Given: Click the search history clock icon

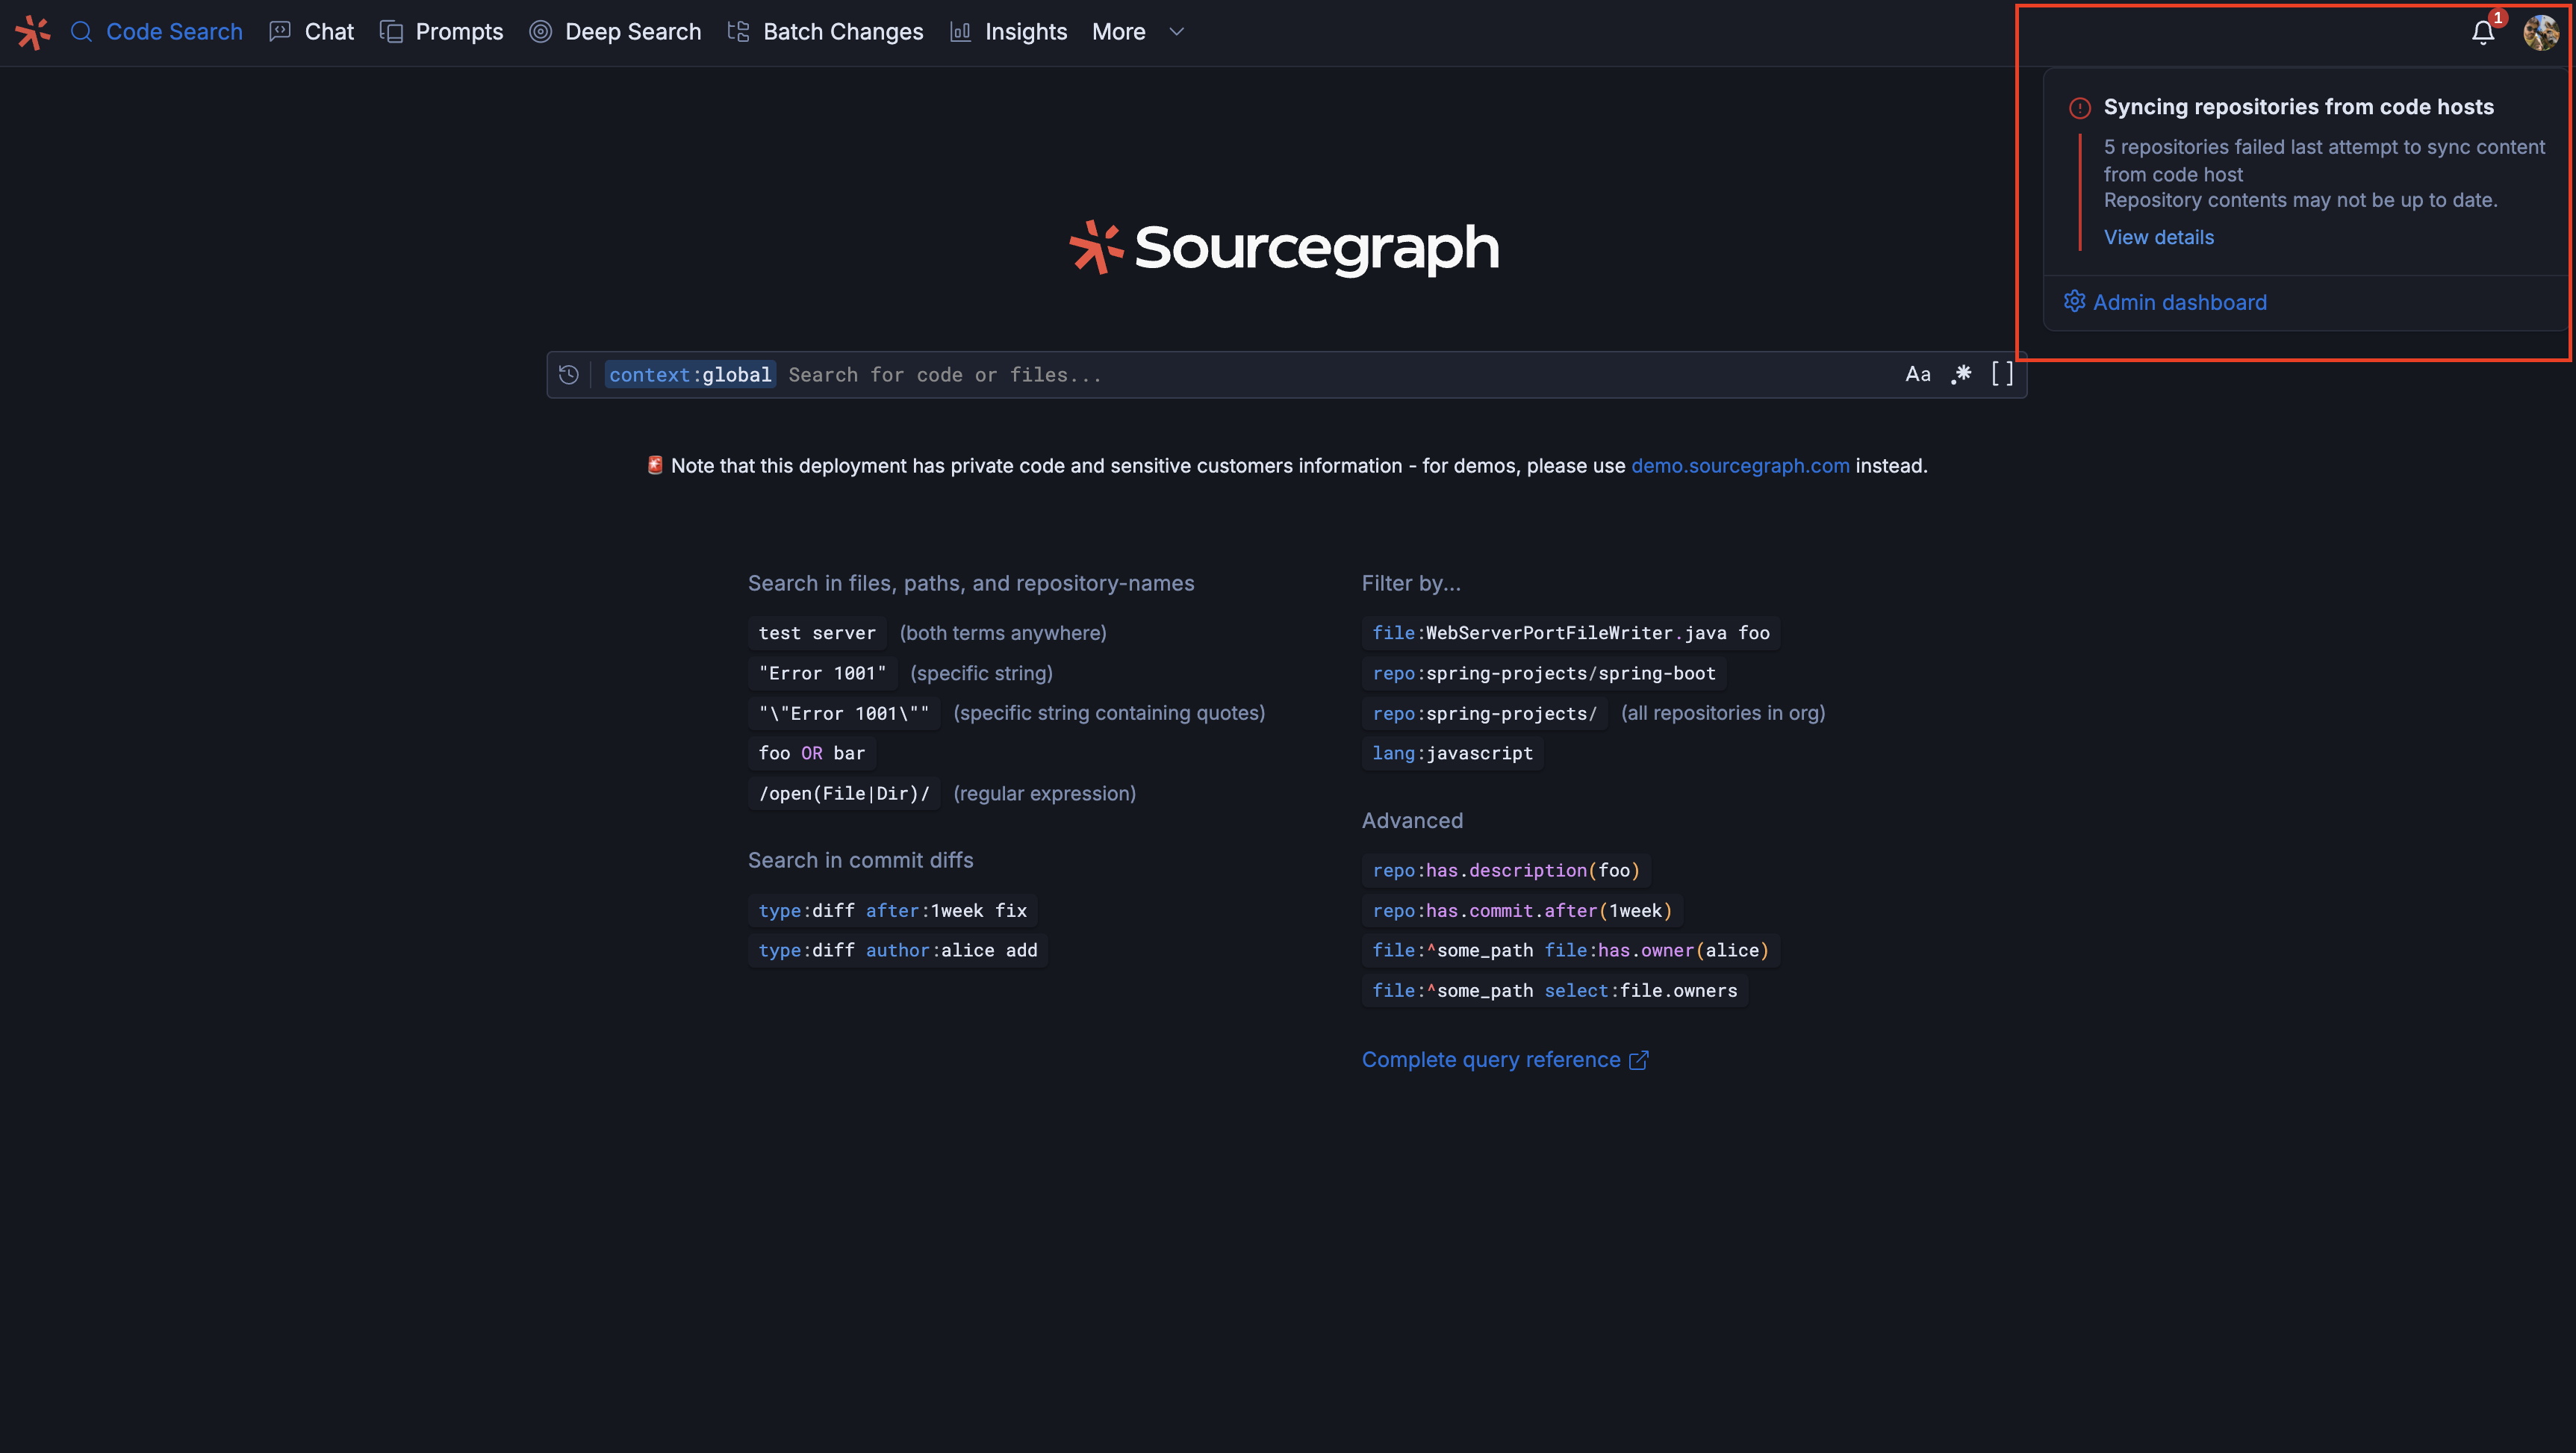Looking at the screenshot, I should pyautogui.click(x=569, y=375).
